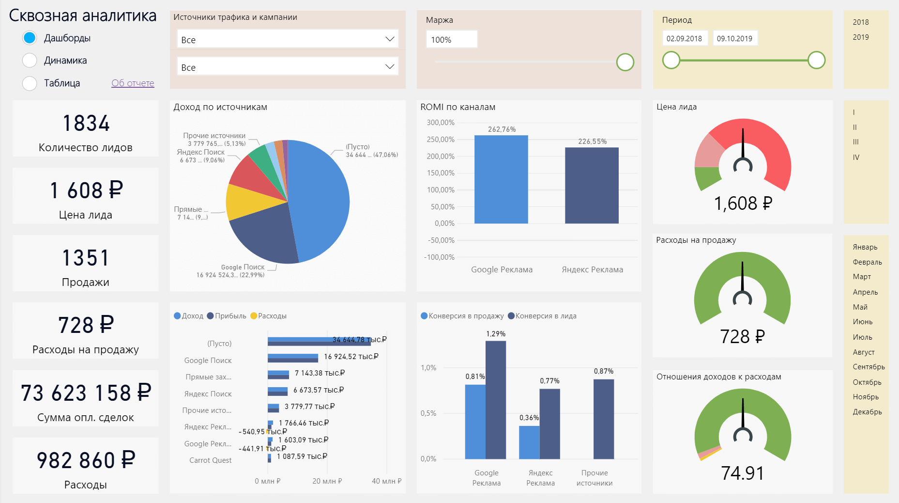
Task: Filter by year 2019
Action: click(x=861, y=37)
